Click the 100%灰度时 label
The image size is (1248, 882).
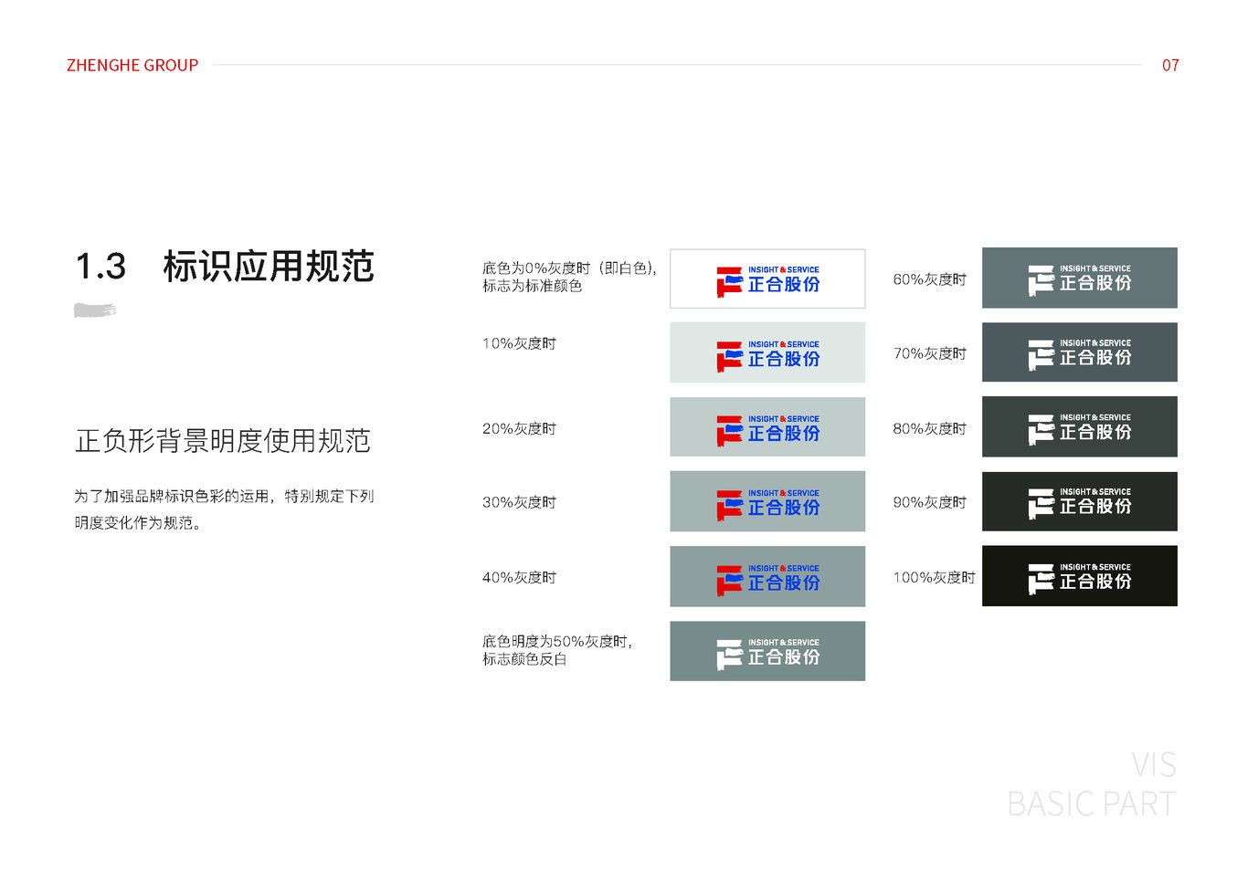pyautogui.click(x=935, y=577)
